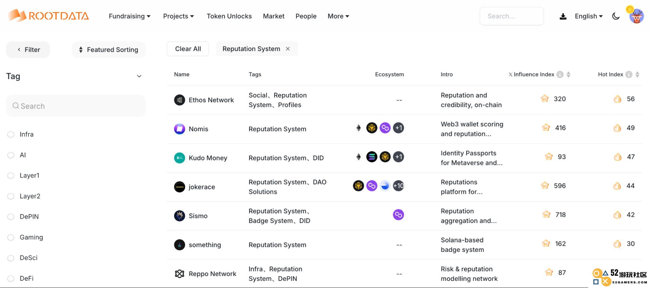
Task: Click info icon beside Hot Index
Action: click(629, 75)
